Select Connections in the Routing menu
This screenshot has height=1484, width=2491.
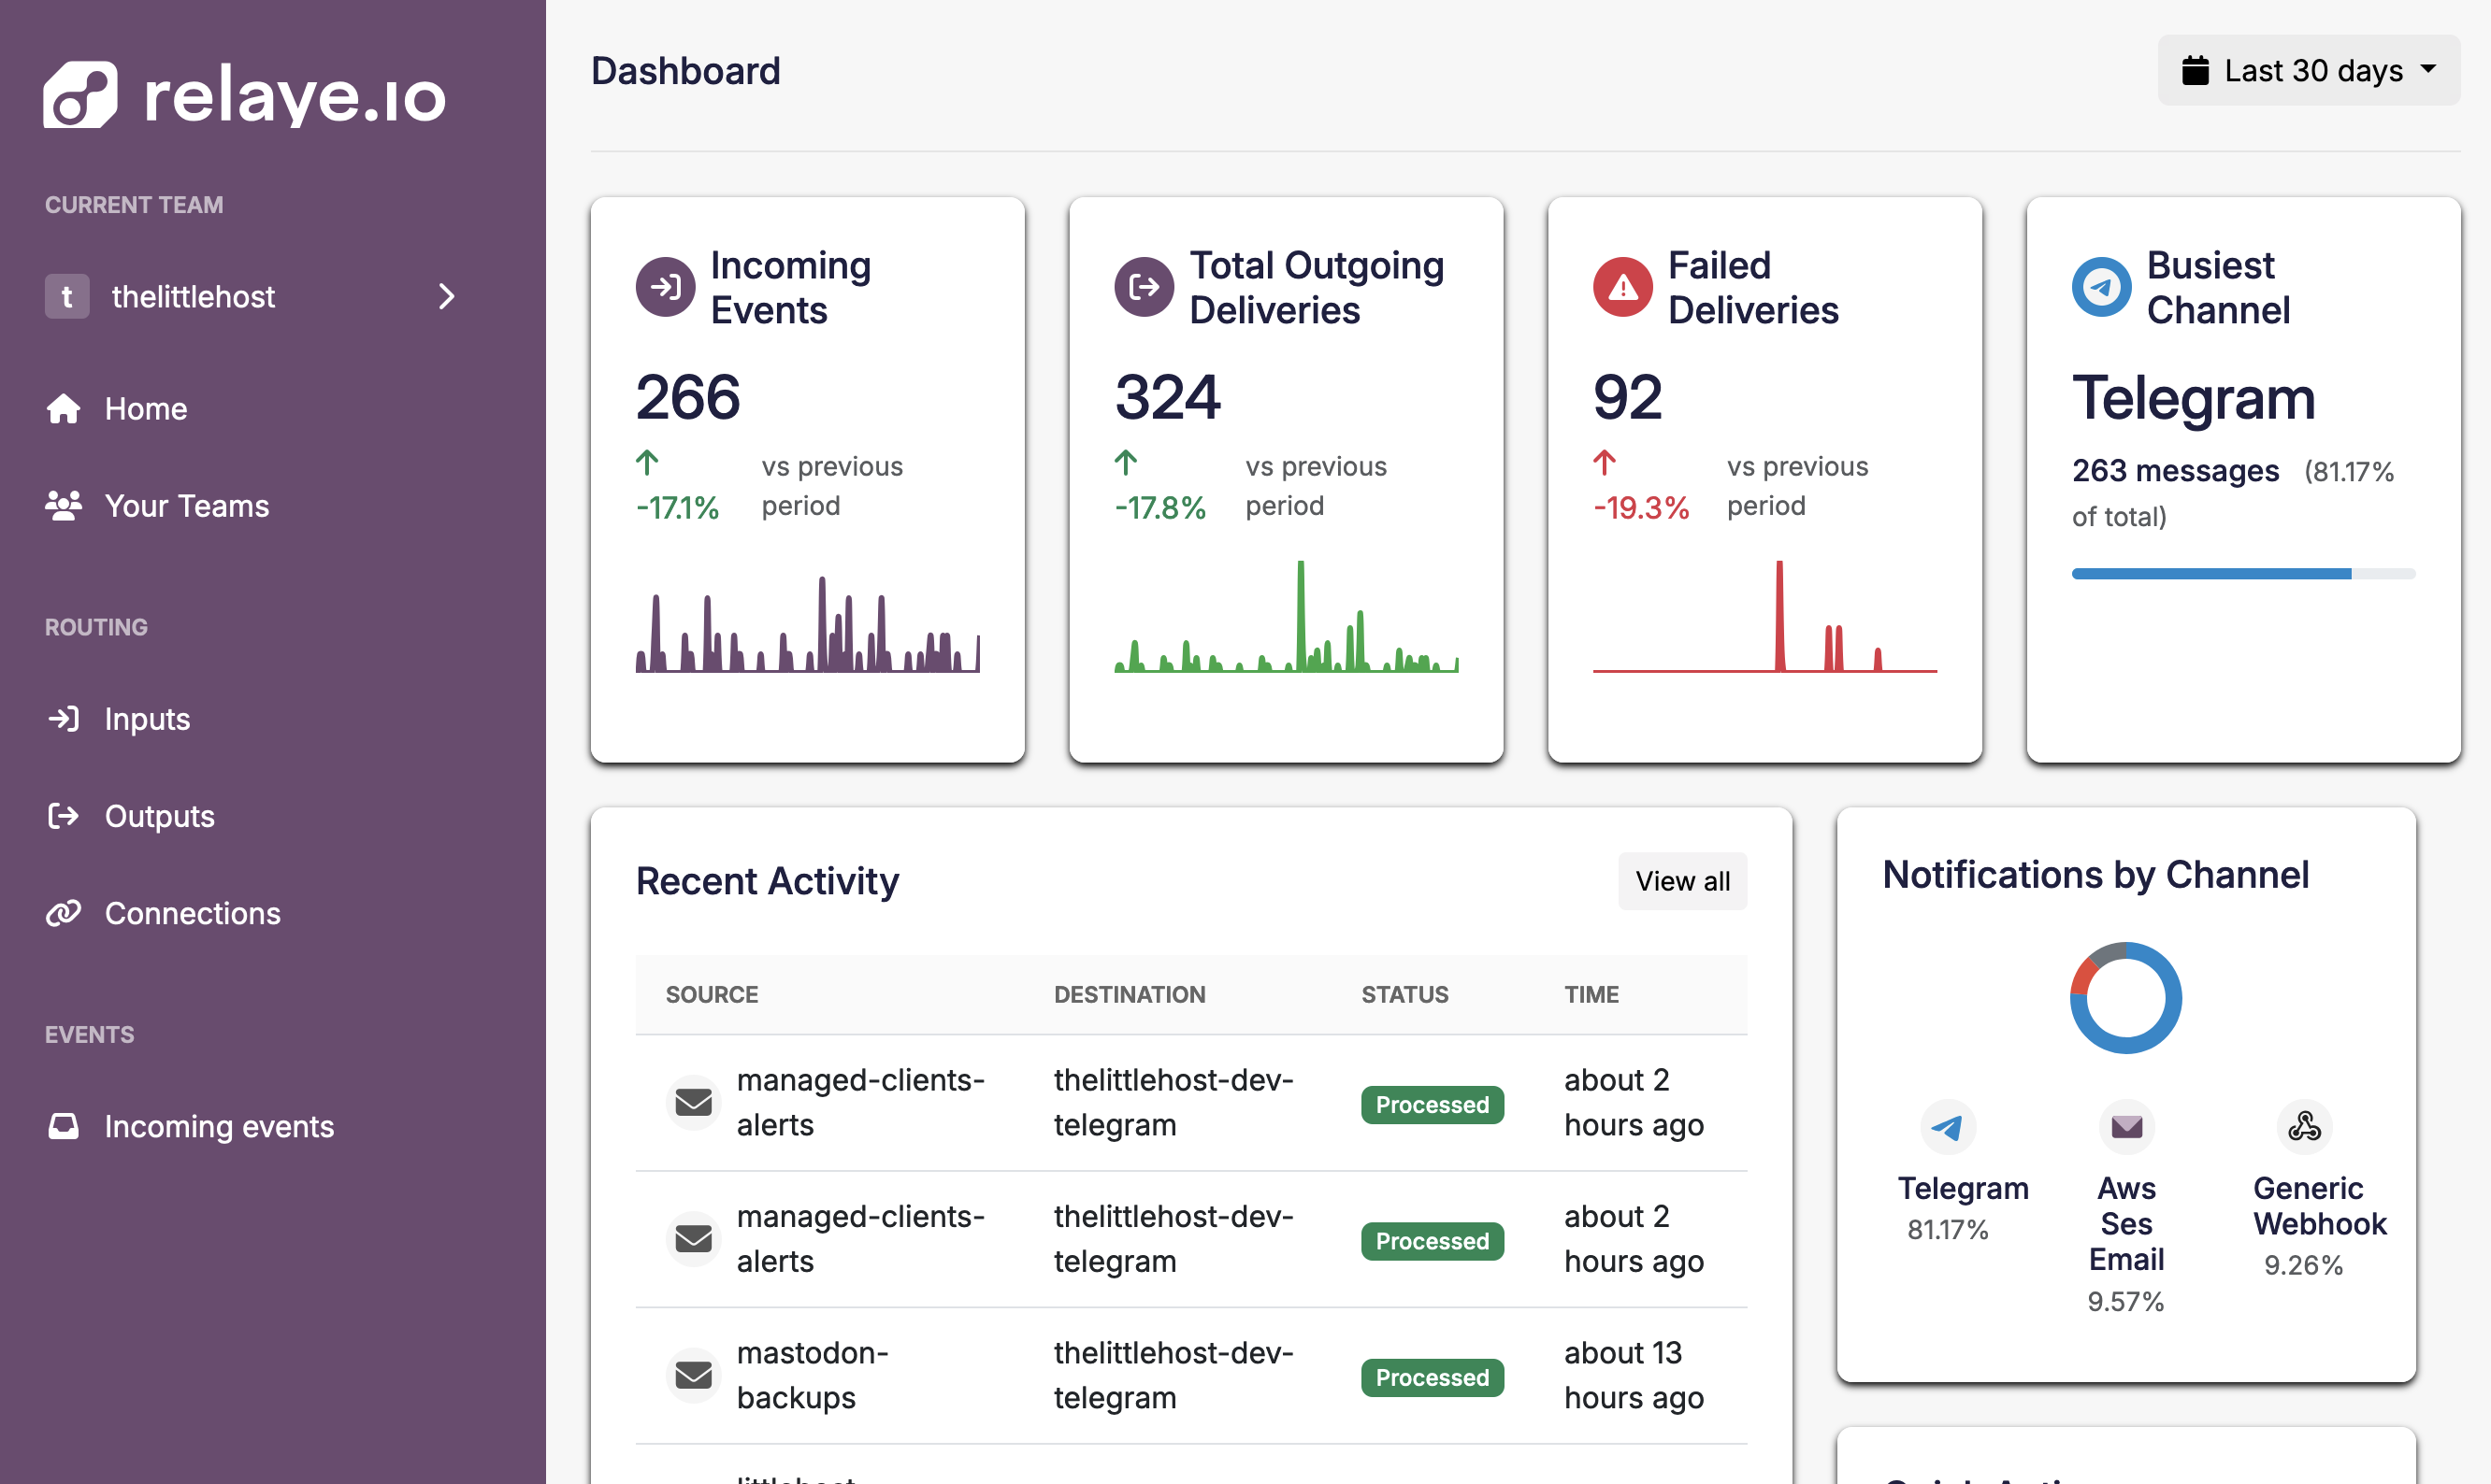point(192,913)
